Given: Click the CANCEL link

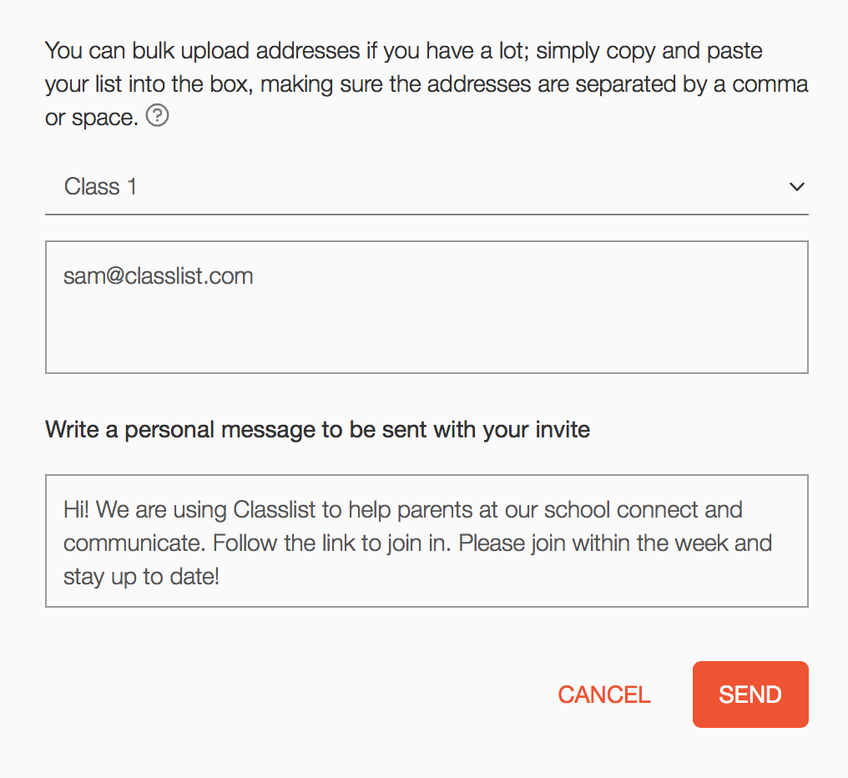Looking at the screenshot, I should (x=604, y=695).
